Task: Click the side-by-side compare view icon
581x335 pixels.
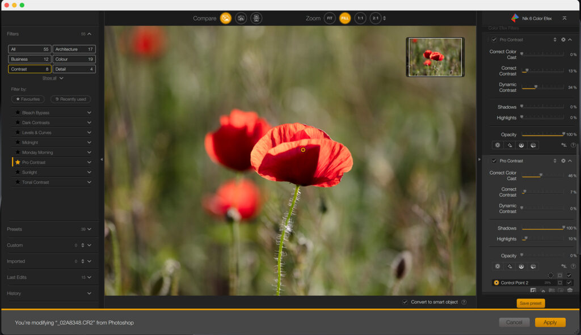Action: (x=241, y=18)
